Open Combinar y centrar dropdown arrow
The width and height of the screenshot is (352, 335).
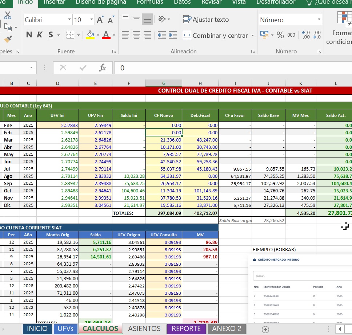click(252, 36)
